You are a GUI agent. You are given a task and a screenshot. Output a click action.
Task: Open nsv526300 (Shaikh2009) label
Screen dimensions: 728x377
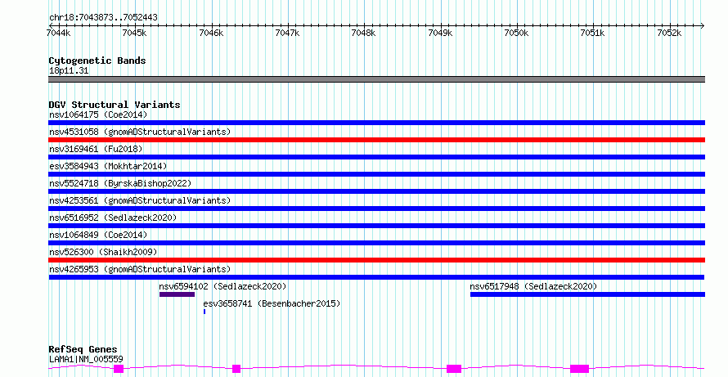click(x=103, y=252)
